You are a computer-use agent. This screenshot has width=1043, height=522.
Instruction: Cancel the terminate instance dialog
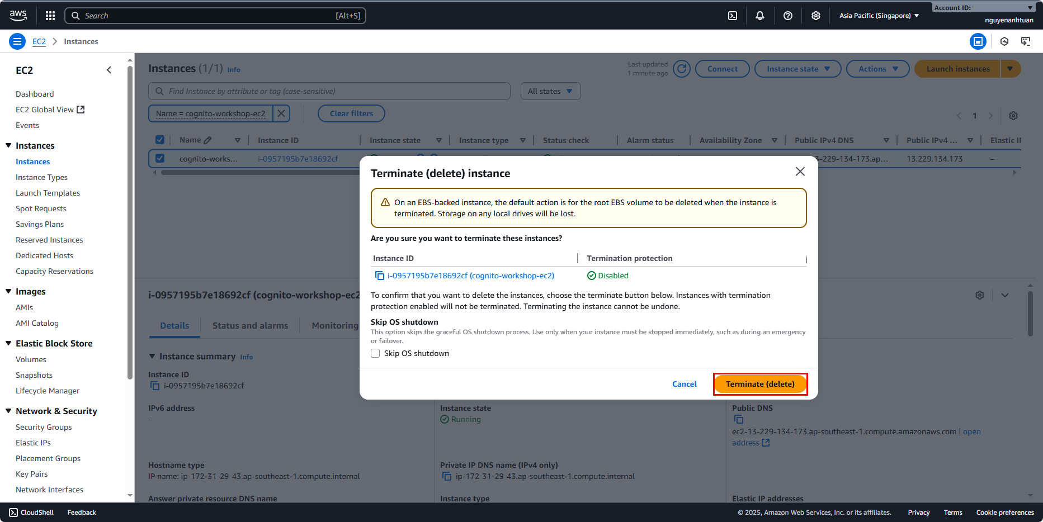click(x=684, y=384)
